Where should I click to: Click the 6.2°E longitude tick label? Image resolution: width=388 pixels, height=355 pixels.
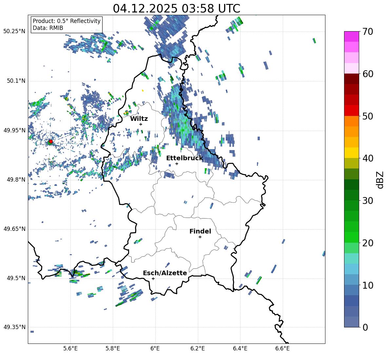(x=198, y=348)
